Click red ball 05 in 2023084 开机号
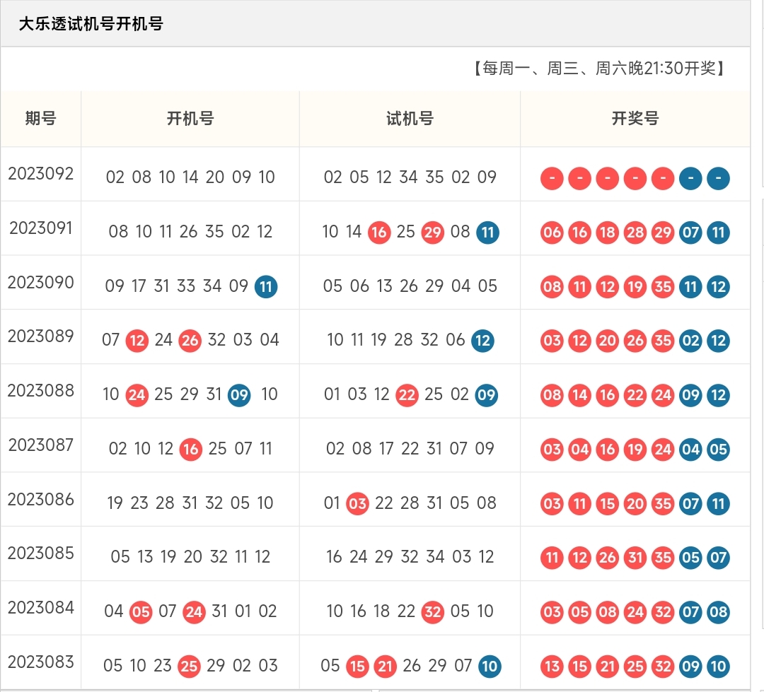Viewport: 764px width, 692px height. click(141, 612)
